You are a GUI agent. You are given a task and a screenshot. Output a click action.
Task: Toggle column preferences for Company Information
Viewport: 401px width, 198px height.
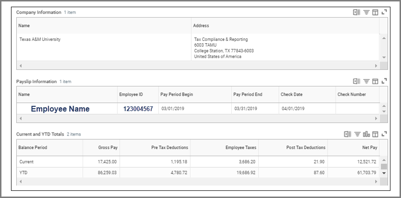(x=376, y=12)
